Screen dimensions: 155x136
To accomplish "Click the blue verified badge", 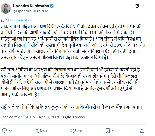I will tap(51, 6).
